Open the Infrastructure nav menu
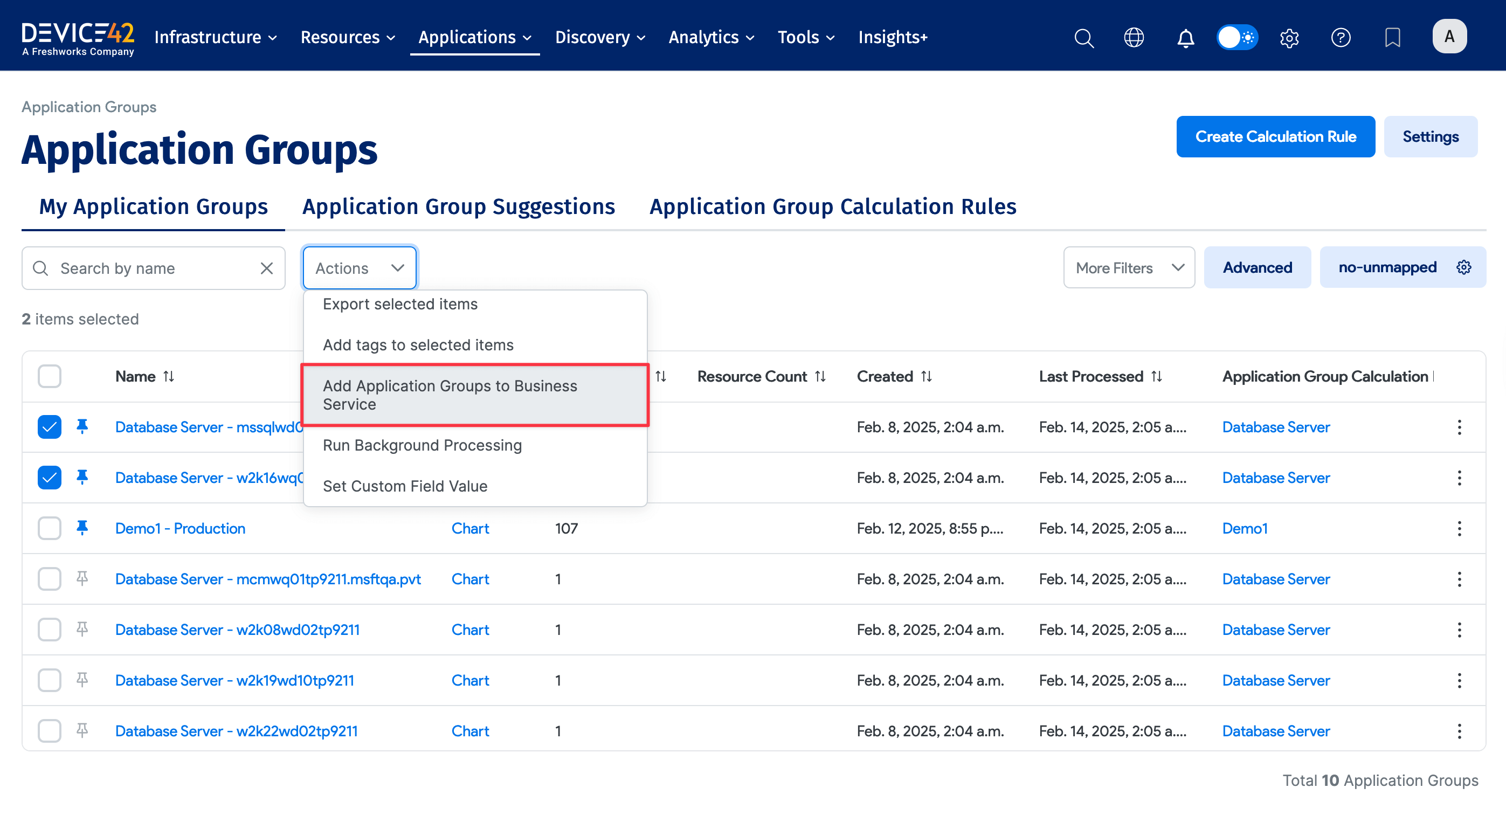 (x=215, y=37)
